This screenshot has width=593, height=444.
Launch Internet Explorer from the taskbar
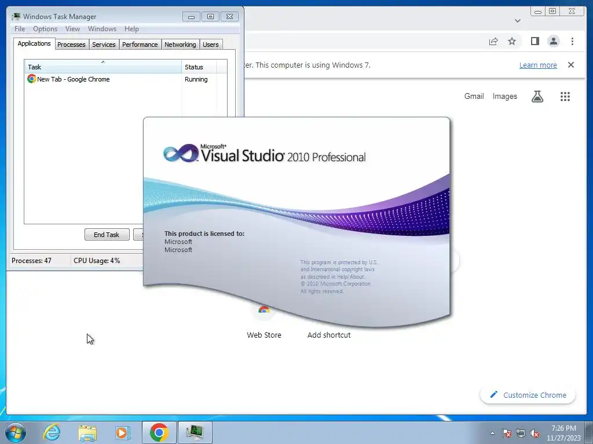point(52,432)
